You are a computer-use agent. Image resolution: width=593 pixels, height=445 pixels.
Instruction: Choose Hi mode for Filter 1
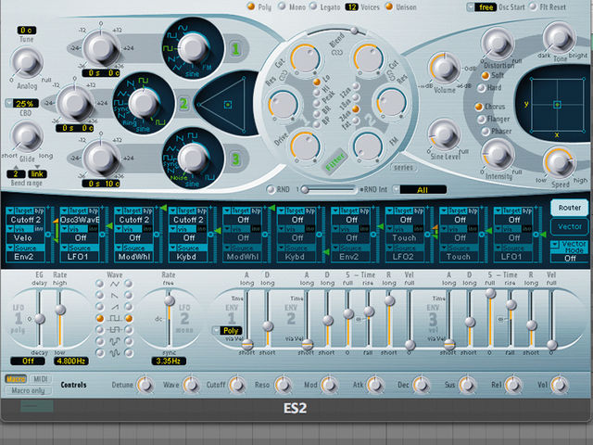317,93
